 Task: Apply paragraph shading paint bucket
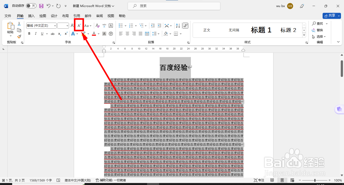[166, 34]
